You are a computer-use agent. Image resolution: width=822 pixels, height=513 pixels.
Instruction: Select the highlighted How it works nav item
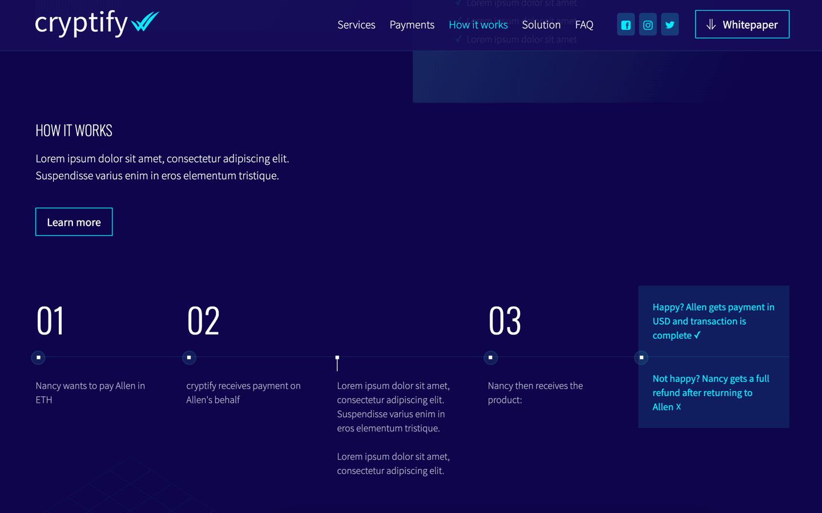[478, 25]
